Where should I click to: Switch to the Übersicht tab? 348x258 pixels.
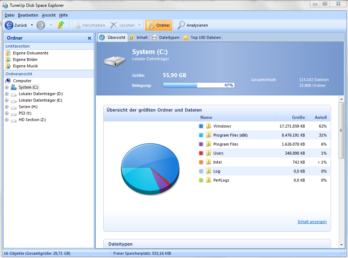tap(113, 37)
